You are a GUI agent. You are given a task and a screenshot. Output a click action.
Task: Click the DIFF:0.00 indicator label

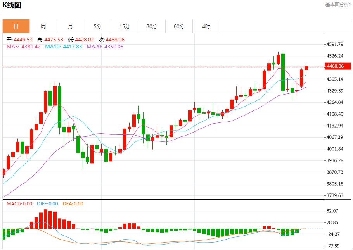pos(47,204)
